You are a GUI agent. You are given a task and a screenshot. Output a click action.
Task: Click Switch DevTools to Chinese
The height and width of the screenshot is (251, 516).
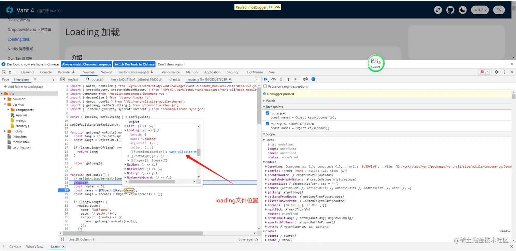134,64
